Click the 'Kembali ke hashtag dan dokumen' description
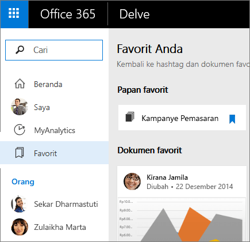 coord(183,65)
